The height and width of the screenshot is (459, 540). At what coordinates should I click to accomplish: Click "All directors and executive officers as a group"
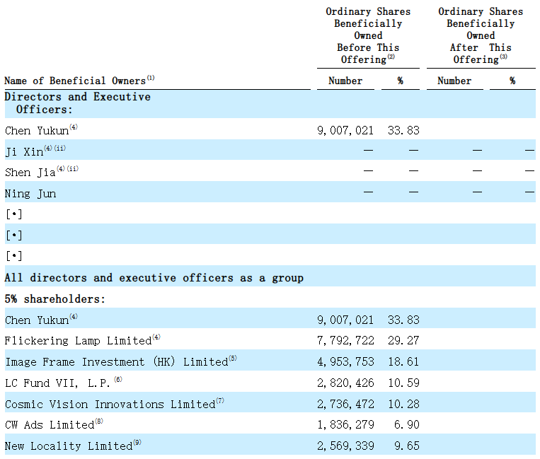pyautogui.click(x=154, y=278)
